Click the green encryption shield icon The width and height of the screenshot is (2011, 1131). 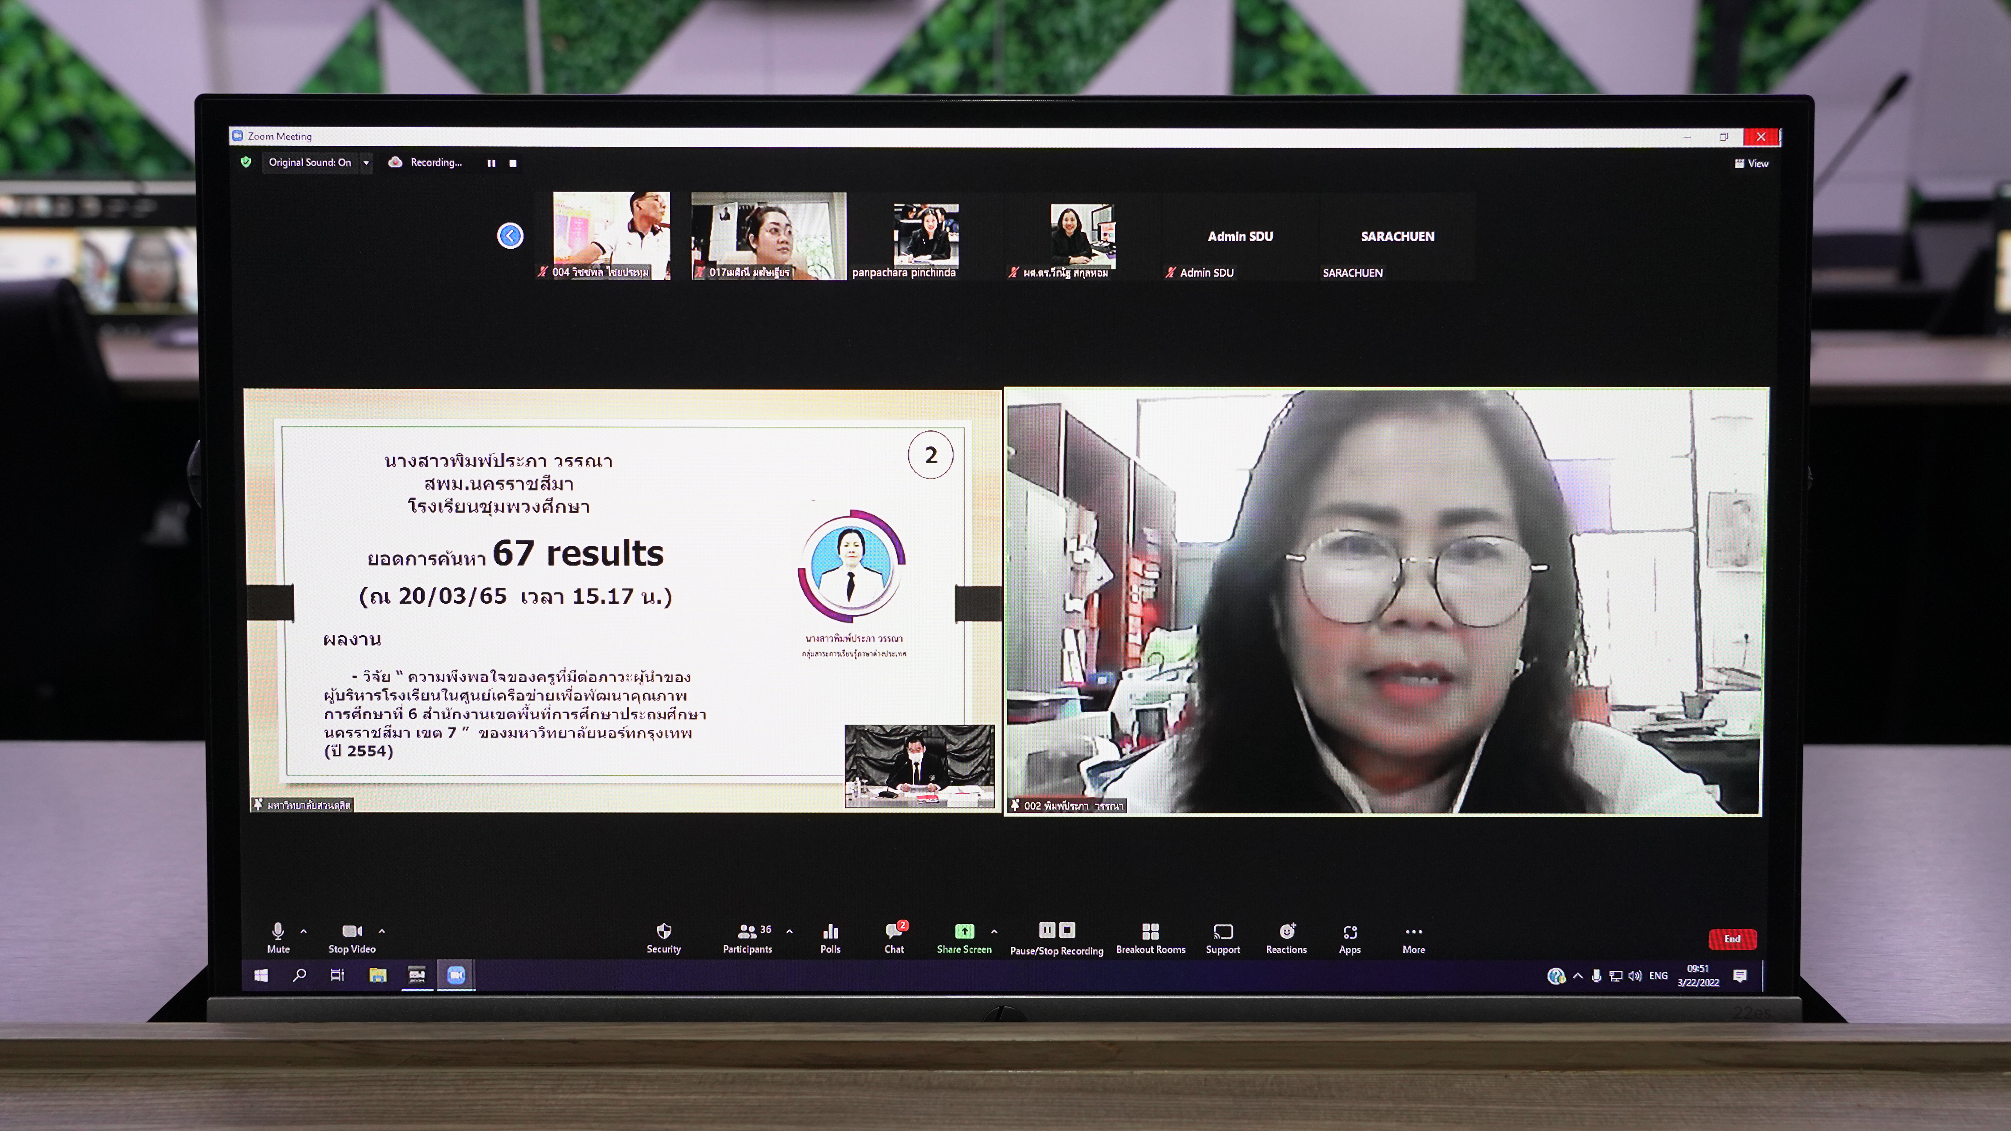click(246, 162)
